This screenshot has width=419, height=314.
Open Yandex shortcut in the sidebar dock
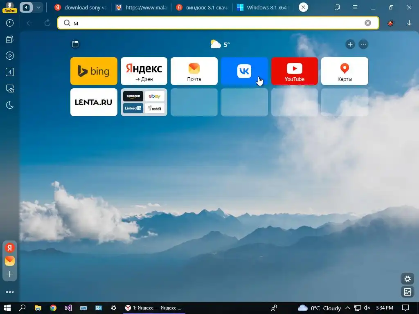[x=10, y=248]
